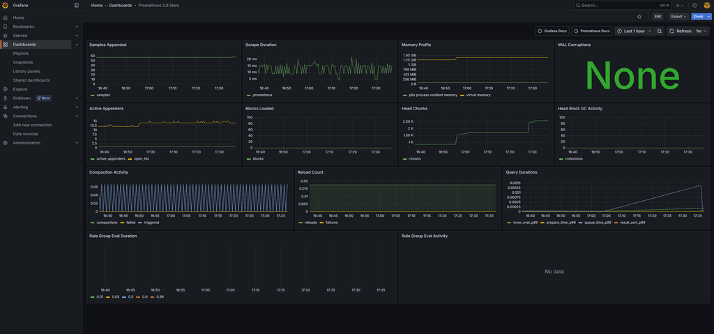This screenshot has height=334, width=714.
Task: Open the user profile avatar
Action: click(x=706, y=5)
